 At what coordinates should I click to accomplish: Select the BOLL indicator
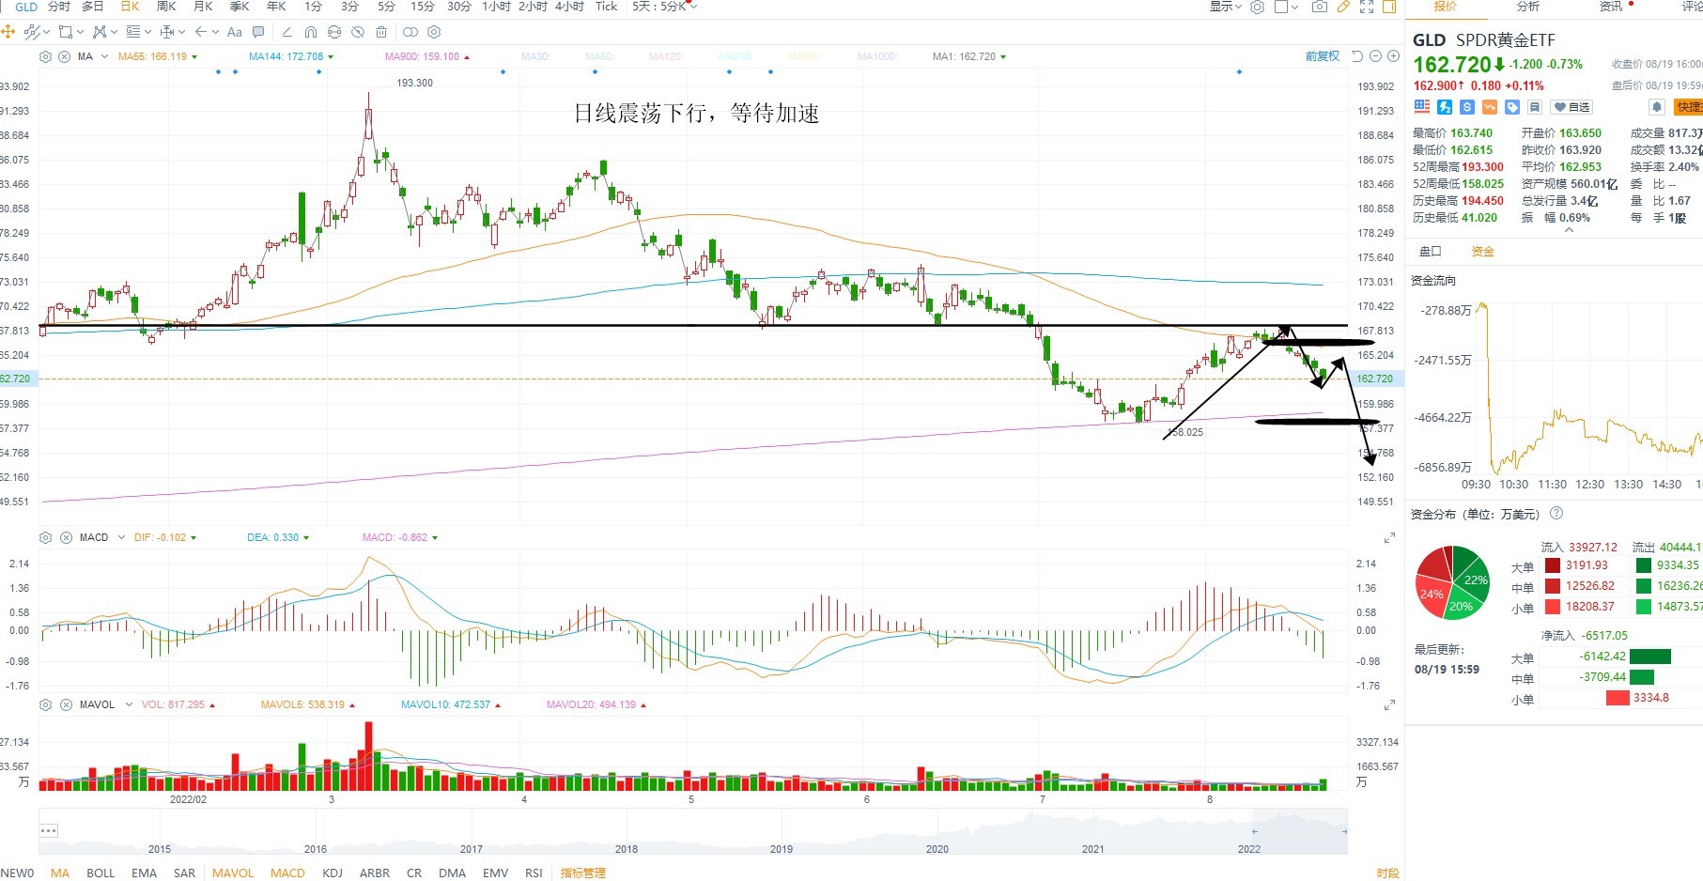[101, 873]
